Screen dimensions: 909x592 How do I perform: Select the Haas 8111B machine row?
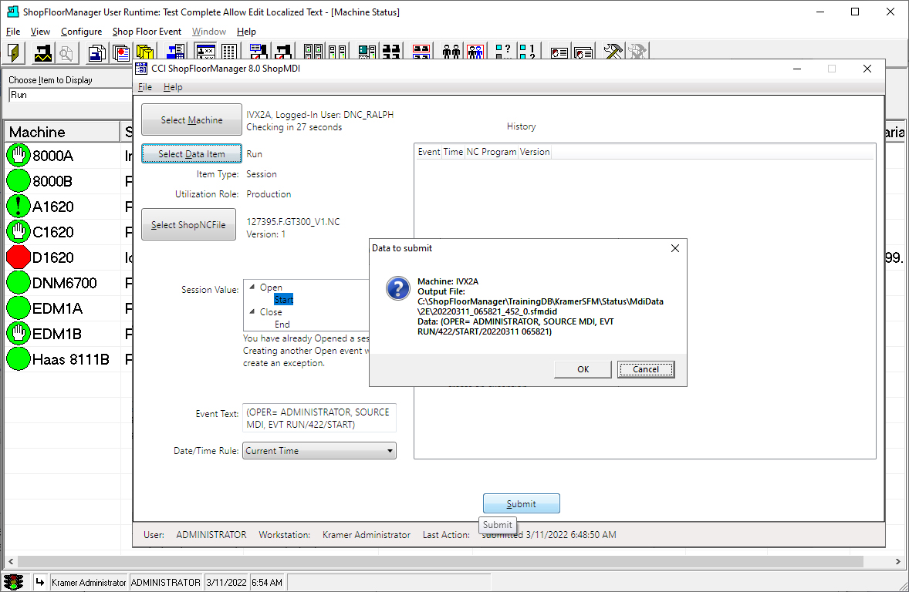(69, 359)
